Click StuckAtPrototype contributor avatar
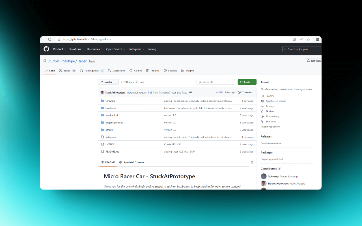This screenshot has width=362, height=226. 264,184
